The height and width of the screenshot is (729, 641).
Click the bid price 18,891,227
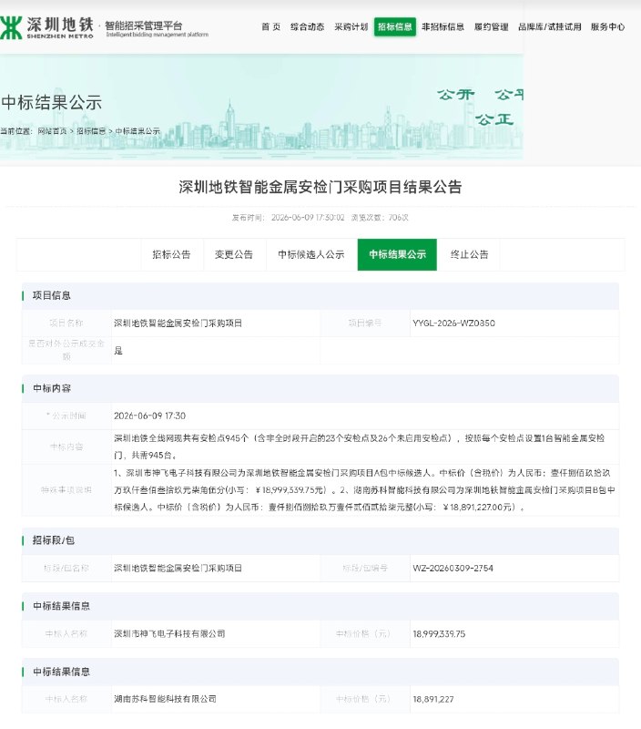pos(433,699)
